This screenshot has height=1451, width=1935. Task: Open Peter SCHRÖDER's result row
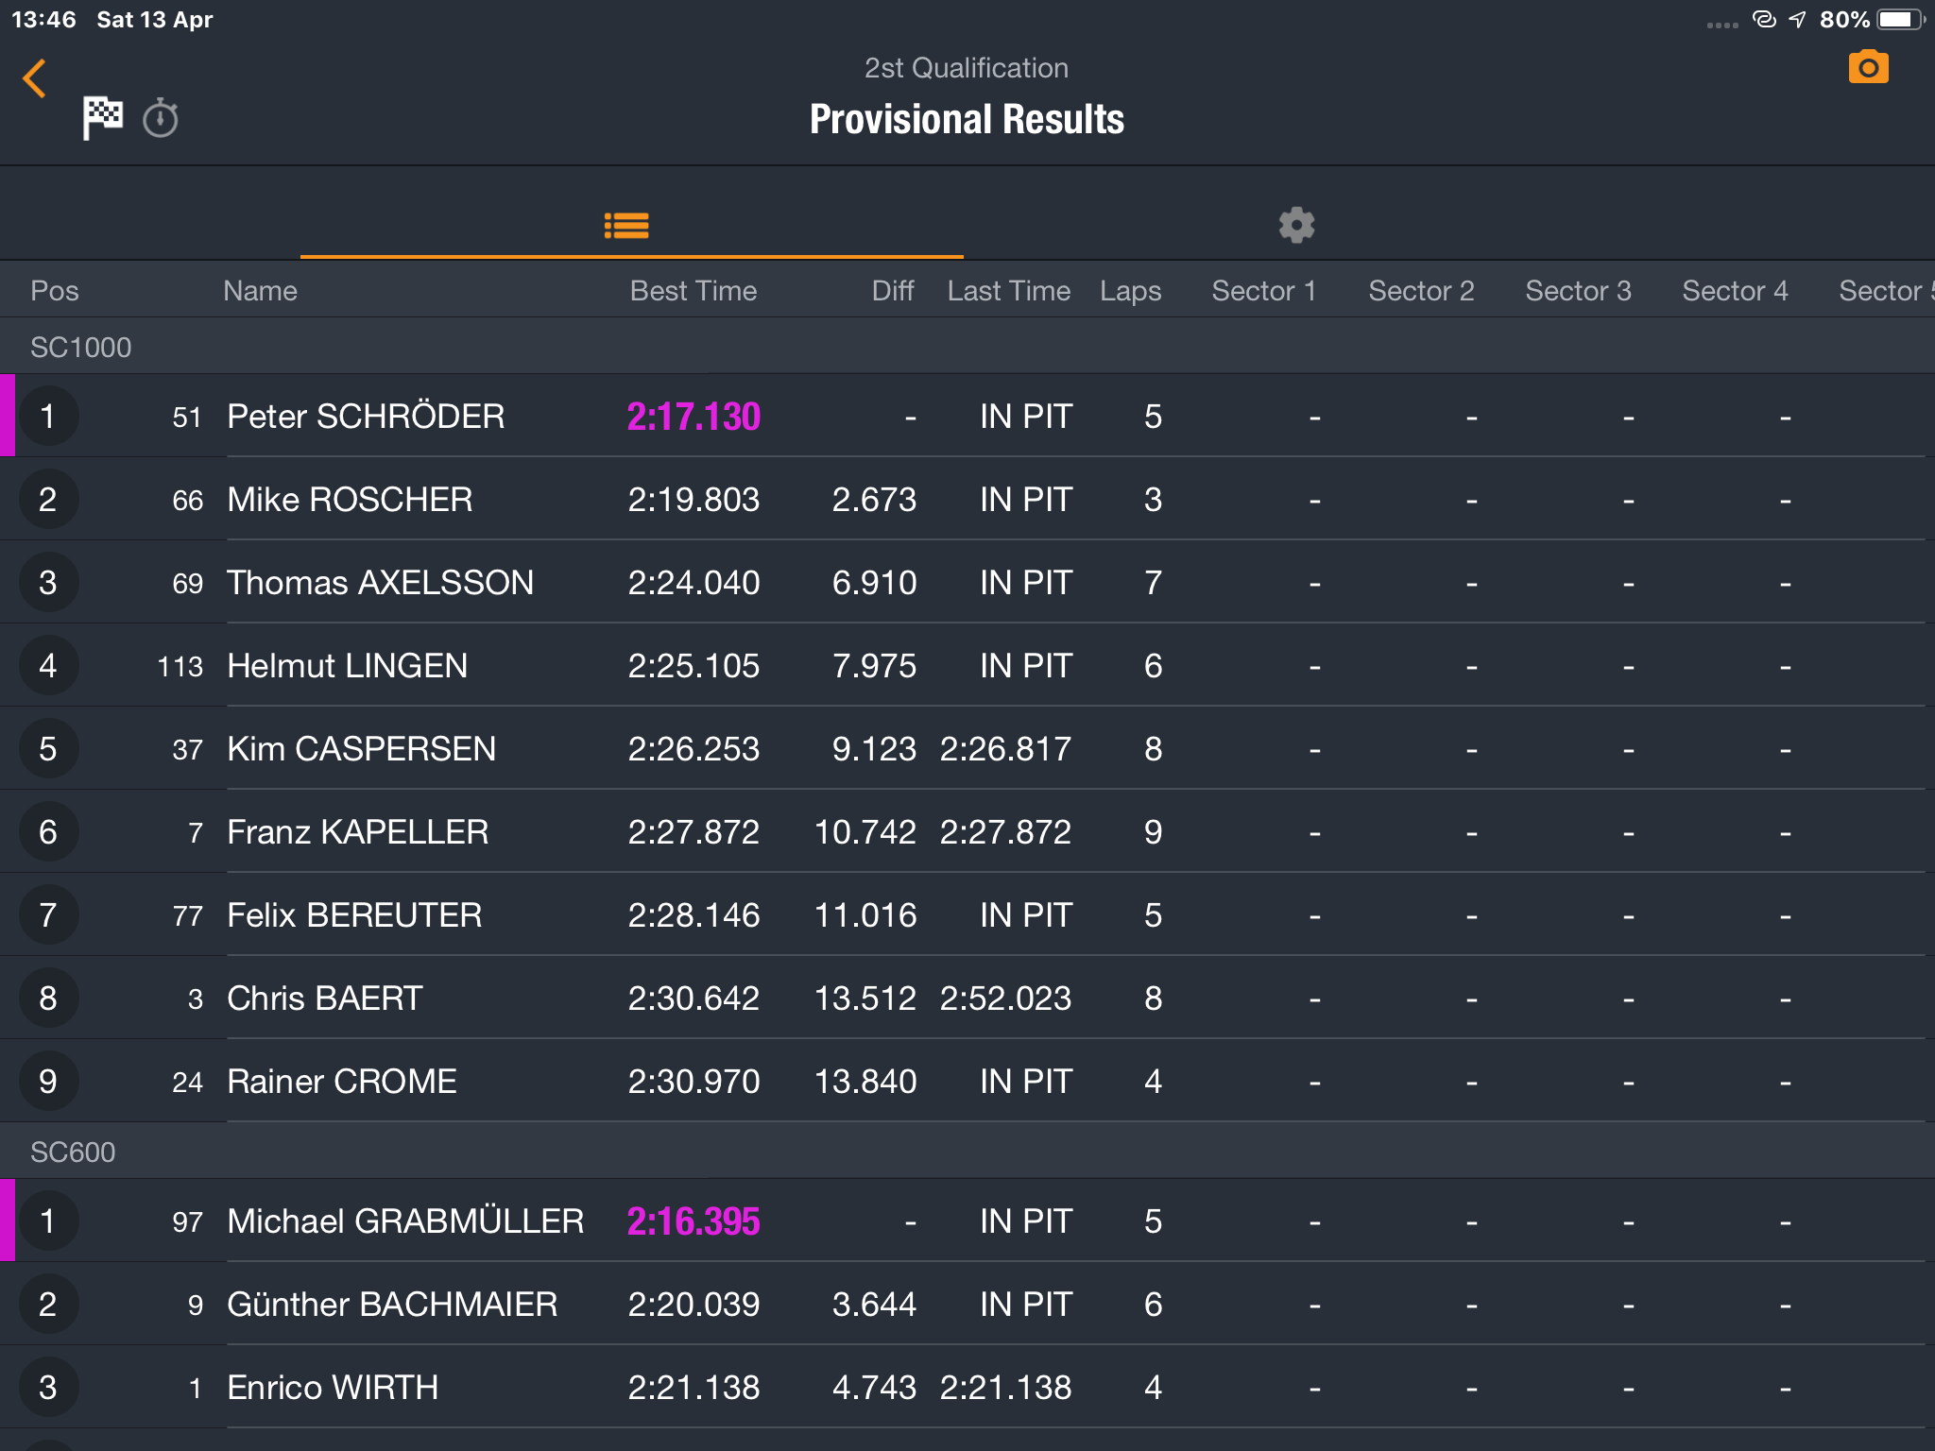[x=967, y=417]
